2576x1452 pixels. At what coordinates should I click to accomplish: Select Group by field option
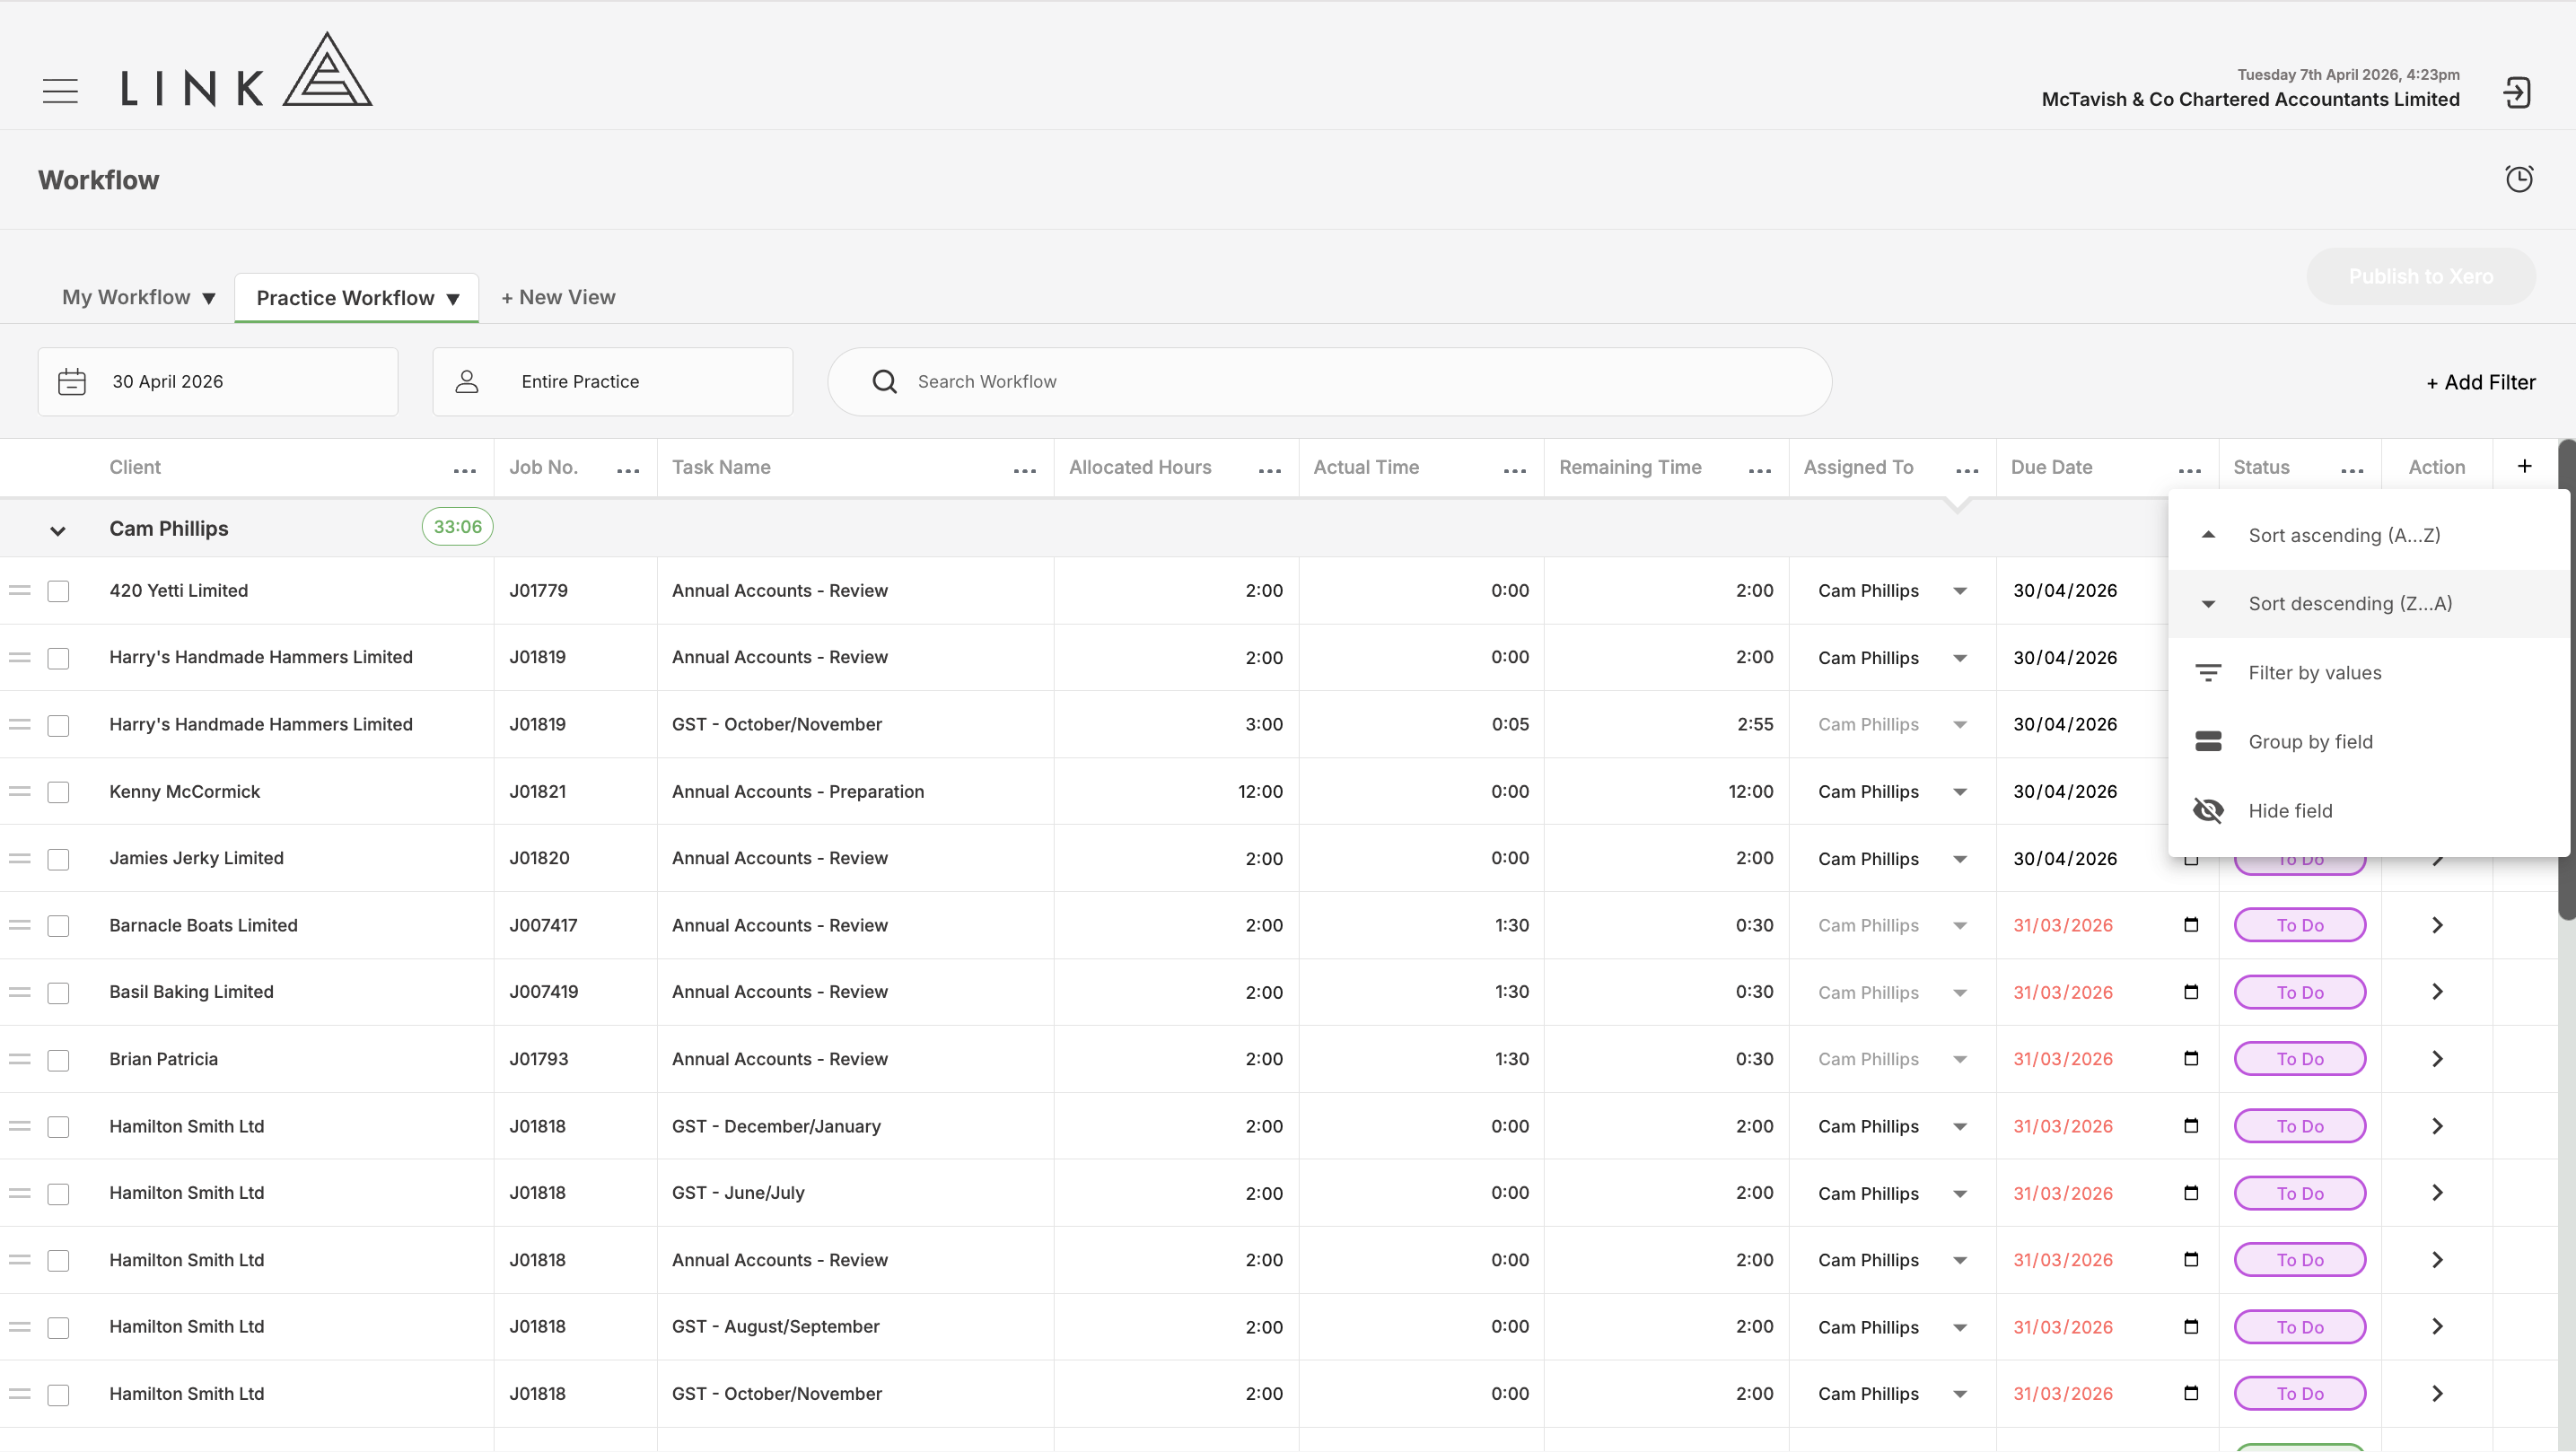(2368, 742)
